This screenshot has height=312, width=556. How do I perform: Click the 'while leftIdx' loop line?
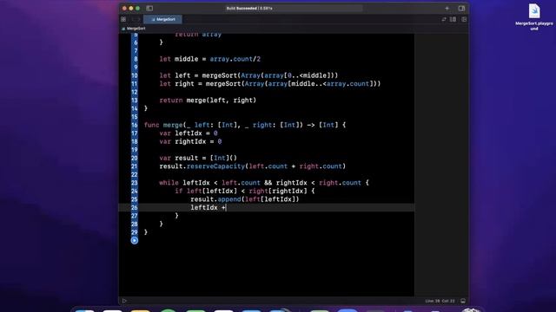pyautogui.click(x=264, y=183)
